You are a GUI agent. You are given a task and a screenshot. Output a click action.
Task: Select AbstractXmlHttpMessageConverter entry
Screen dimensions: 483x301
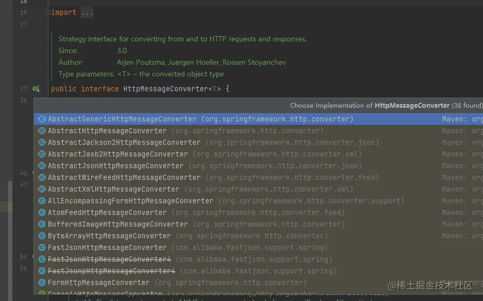pyautogui.click(x=258, y=190)
